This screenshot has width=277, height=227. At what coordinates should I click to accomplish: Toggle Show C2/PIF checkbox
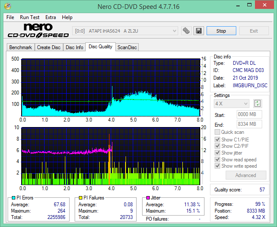pyautogui.click(x=217, y=146)
